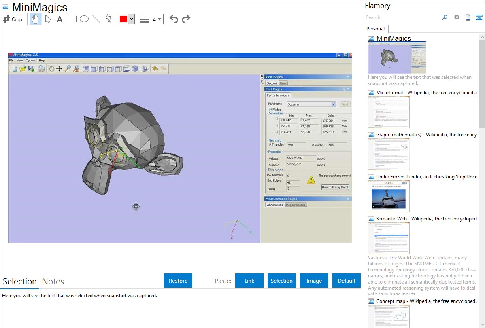Select the Crop tool

(13, 19)
